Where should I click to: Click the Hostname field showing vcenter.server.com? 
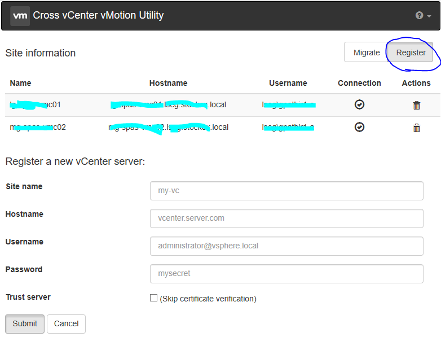[286, 218]
